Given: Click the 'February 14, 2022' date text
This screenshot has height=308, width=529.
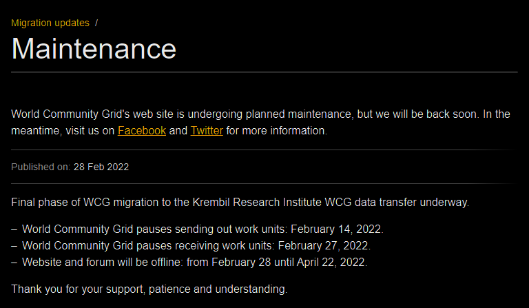Looking at the screenshot, I should click(x=336, y=229).
